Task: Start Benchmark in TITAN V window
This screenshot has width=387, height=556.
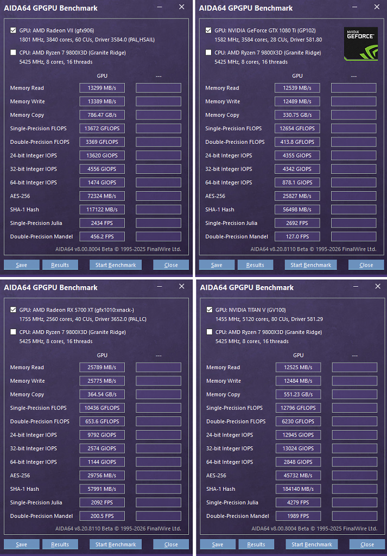Action: point(312,544)
